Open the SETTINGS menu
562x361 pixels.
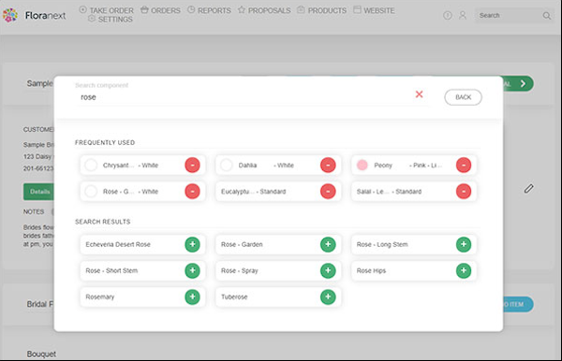pos(110,19)
